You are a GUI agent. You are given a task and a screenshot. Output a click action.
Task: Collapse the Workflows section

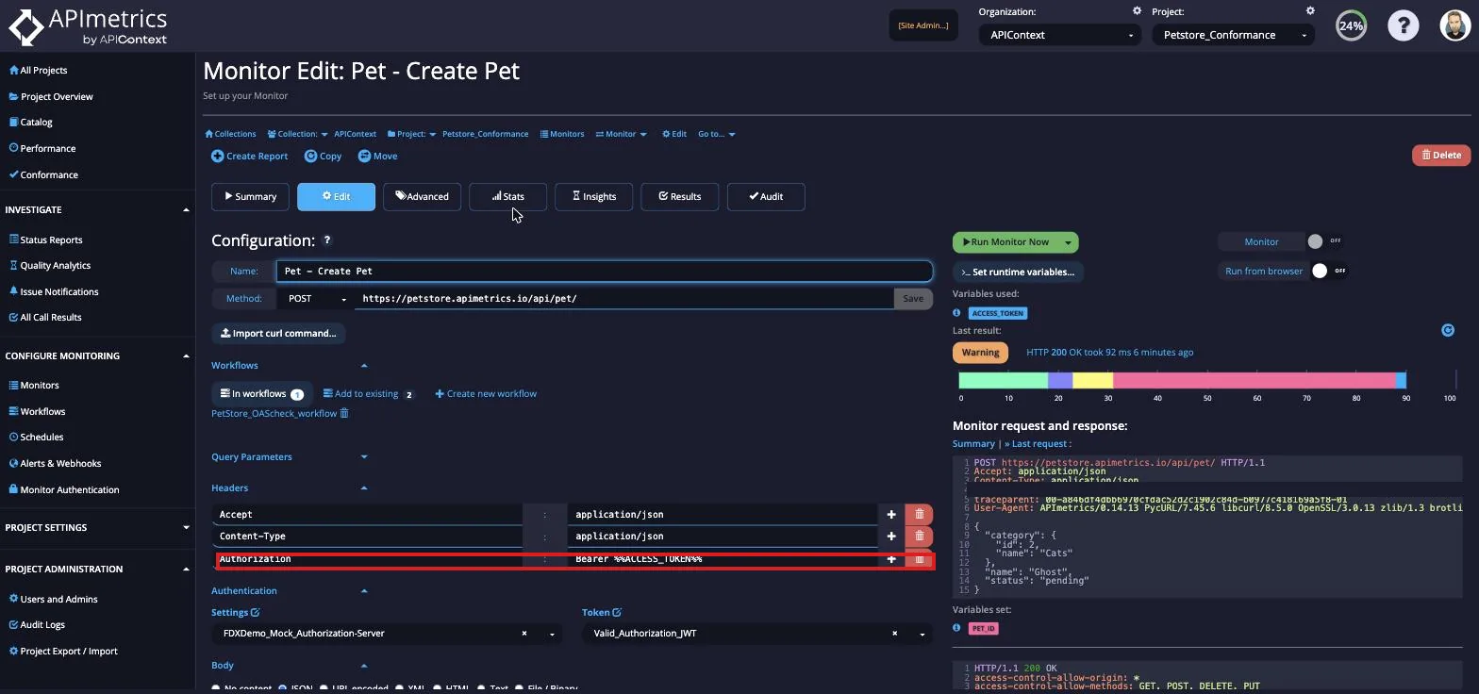pyautogui.click(x=364, y=366)
